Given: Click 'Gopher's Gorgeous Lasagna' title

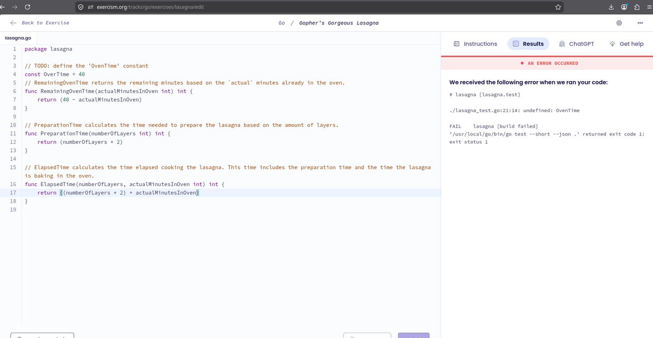Looking at the screenshot, I should pos(339,23).
